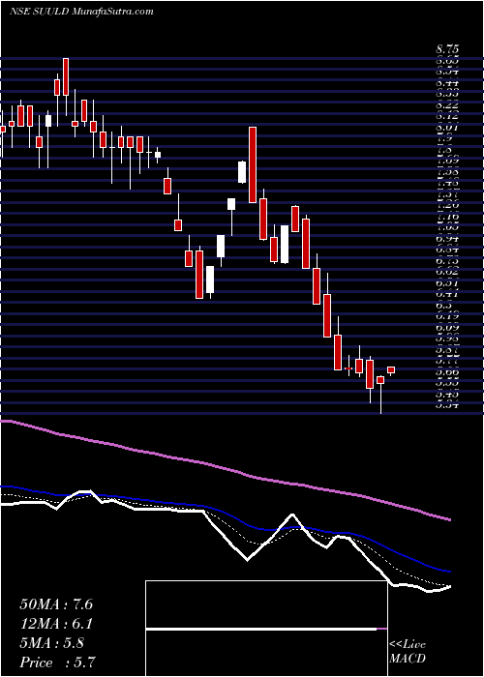Click the 50MA : 7.6 label
Viewport: 484px width, 677px height.
click(x=56, y=604)
